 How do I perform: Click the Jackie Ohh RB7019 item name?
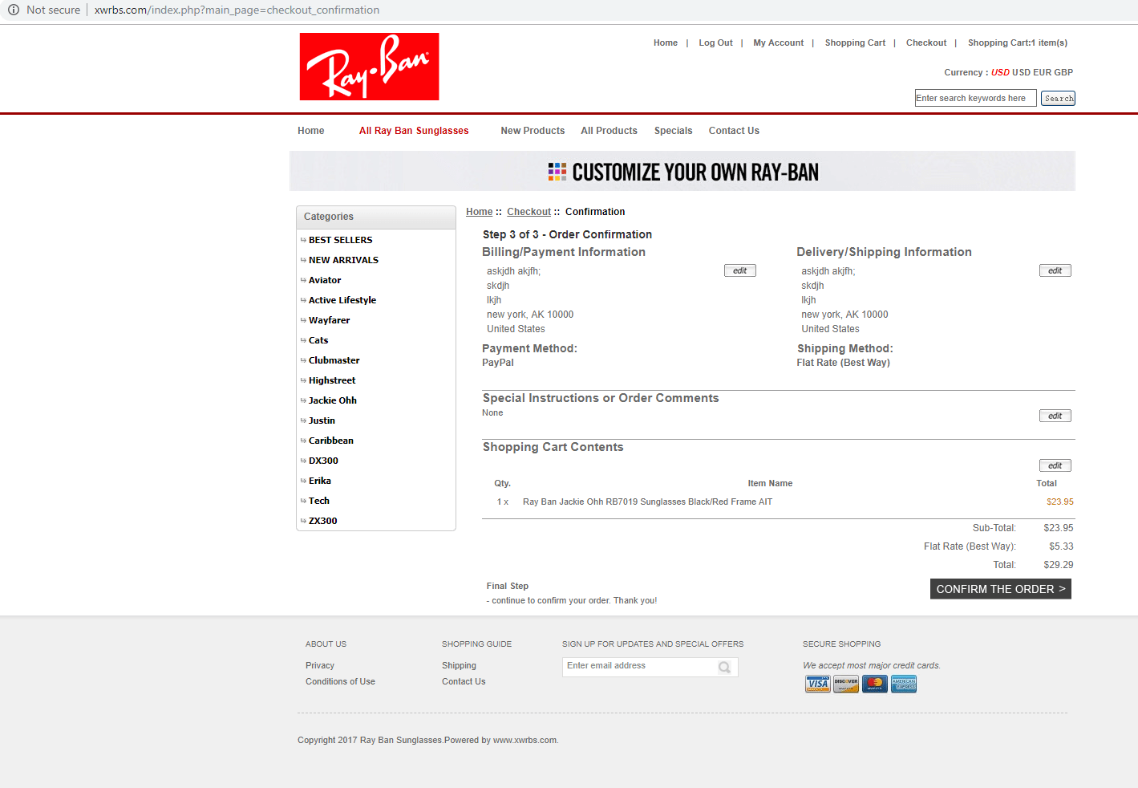[648, 502]
